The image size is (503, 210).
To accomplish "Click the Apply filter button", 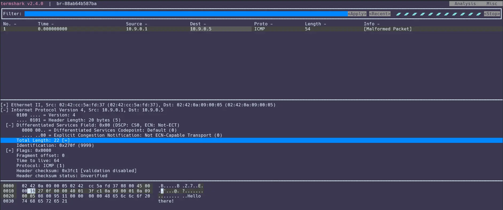I will click(357, 14).
